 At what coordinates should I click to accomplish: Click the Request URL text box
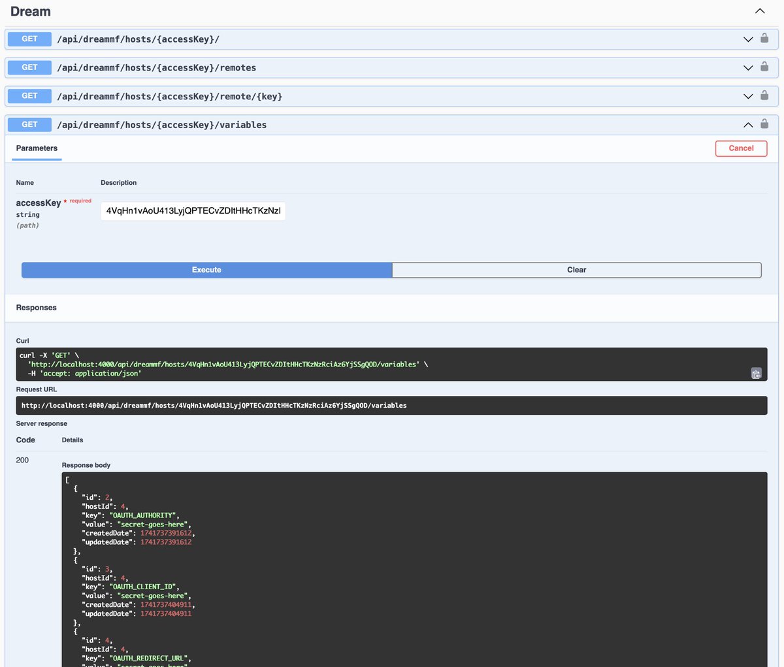coord(391,406)
